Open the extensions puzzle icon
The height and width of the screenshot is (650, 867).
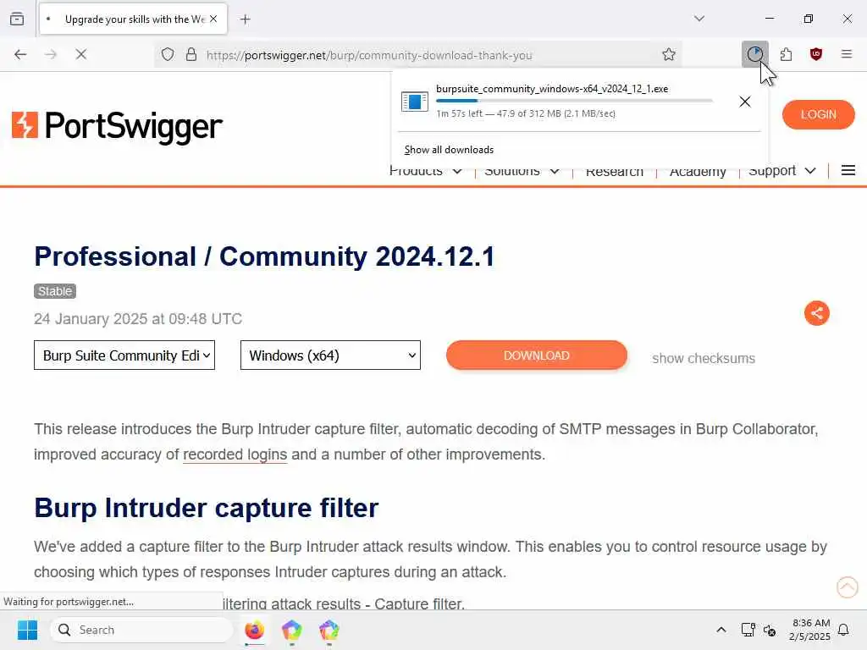786,54
